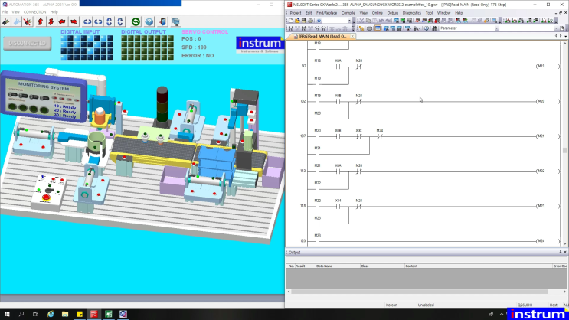Open View menu in Automation 365
The width and height of the screenshot is (569, 320).
click(x=15, y=12)
